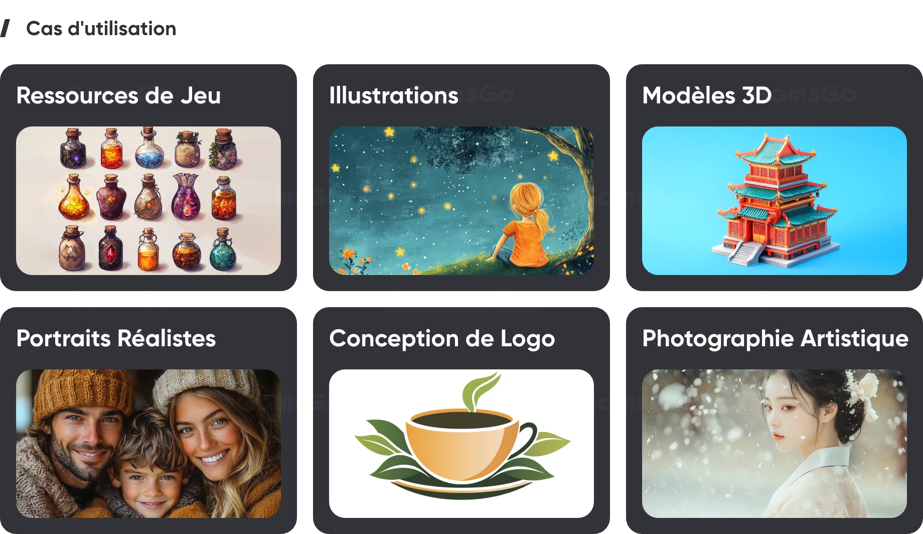The width and height of the screenshot is (923, 534).
Task: Click the potion bottles game assets thumbnail
Action: click(x=148, y=201)
